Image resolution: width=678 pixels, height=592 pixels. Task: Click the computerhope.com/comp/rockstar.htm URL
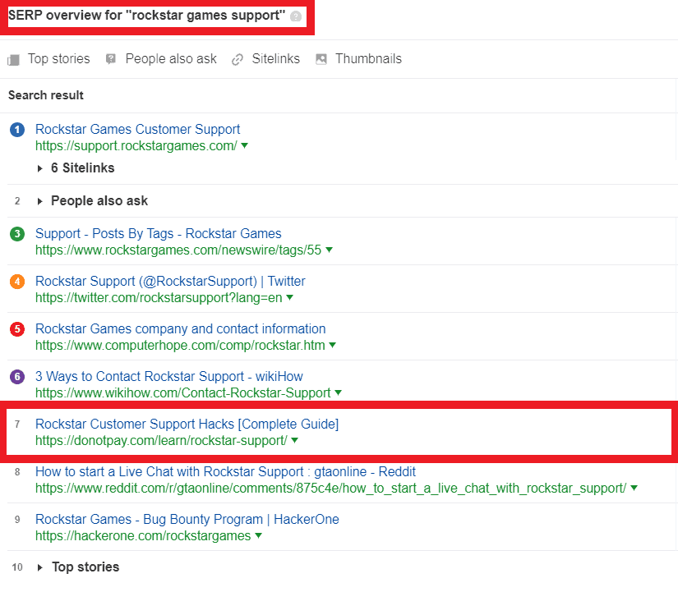[180, 345]
